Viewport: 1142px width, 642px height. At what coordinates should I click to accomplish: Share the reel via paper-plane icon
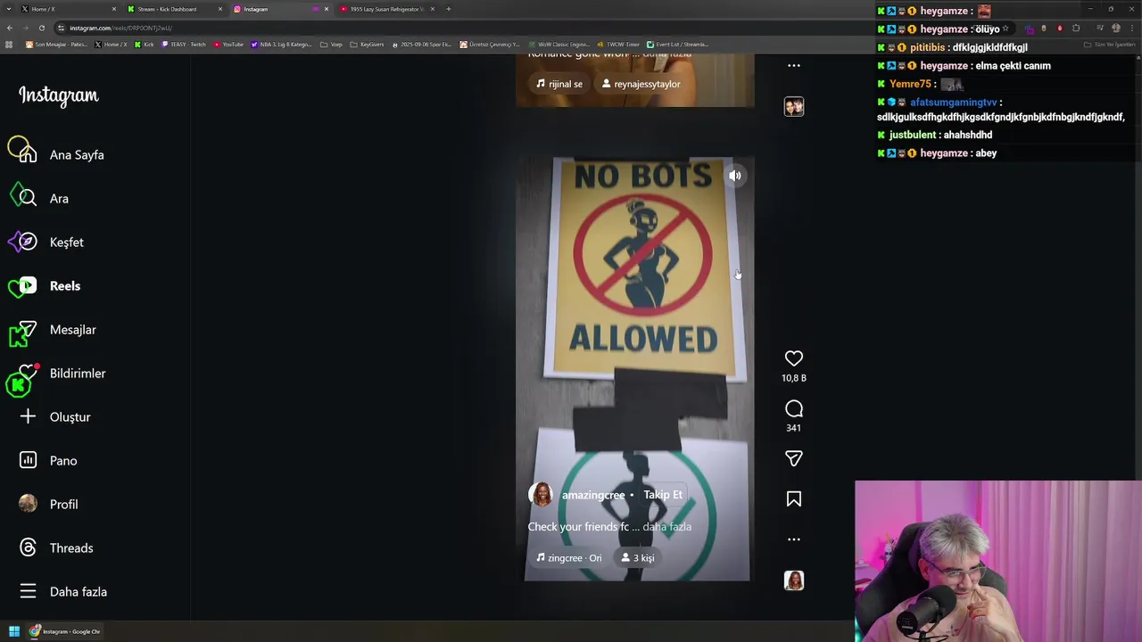tap(793, 458)
